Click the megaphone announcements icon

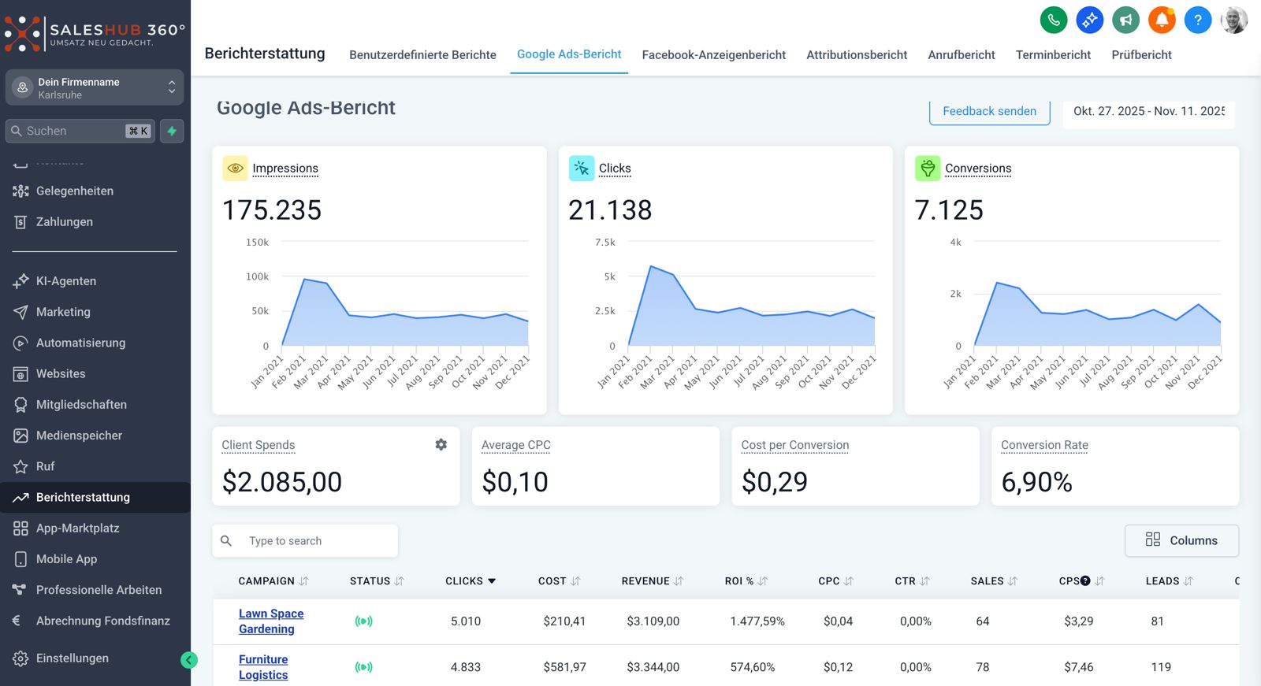point(1125,20)
